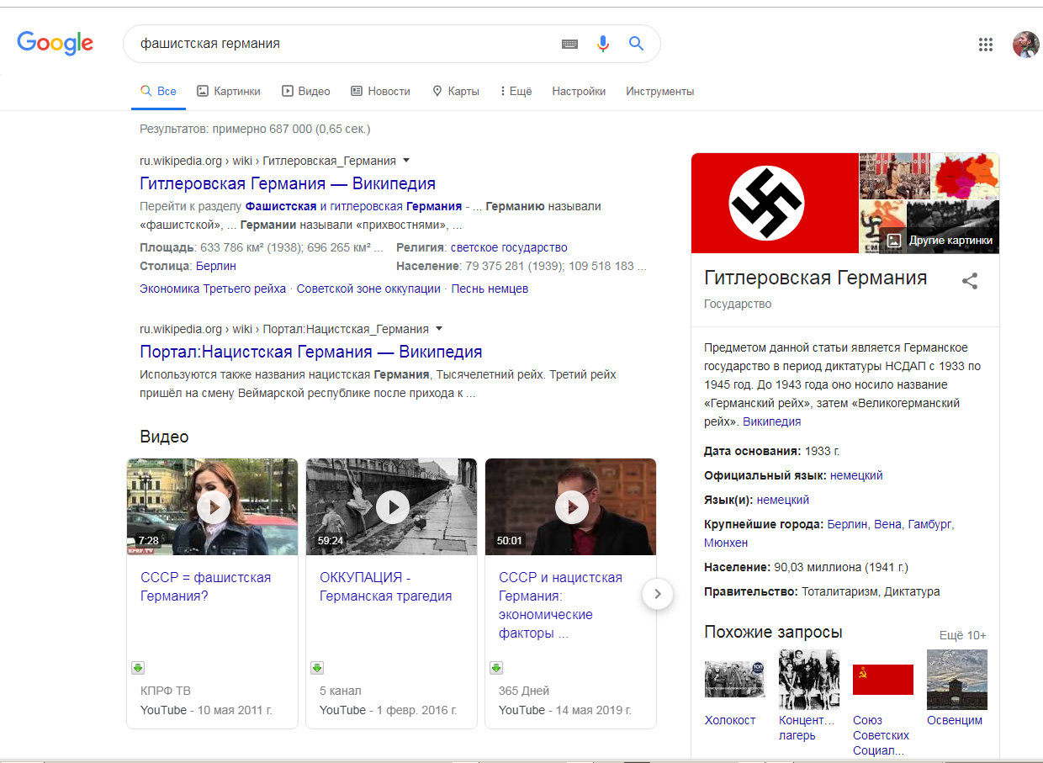Click Освенцим label link

tap(955, 720)
